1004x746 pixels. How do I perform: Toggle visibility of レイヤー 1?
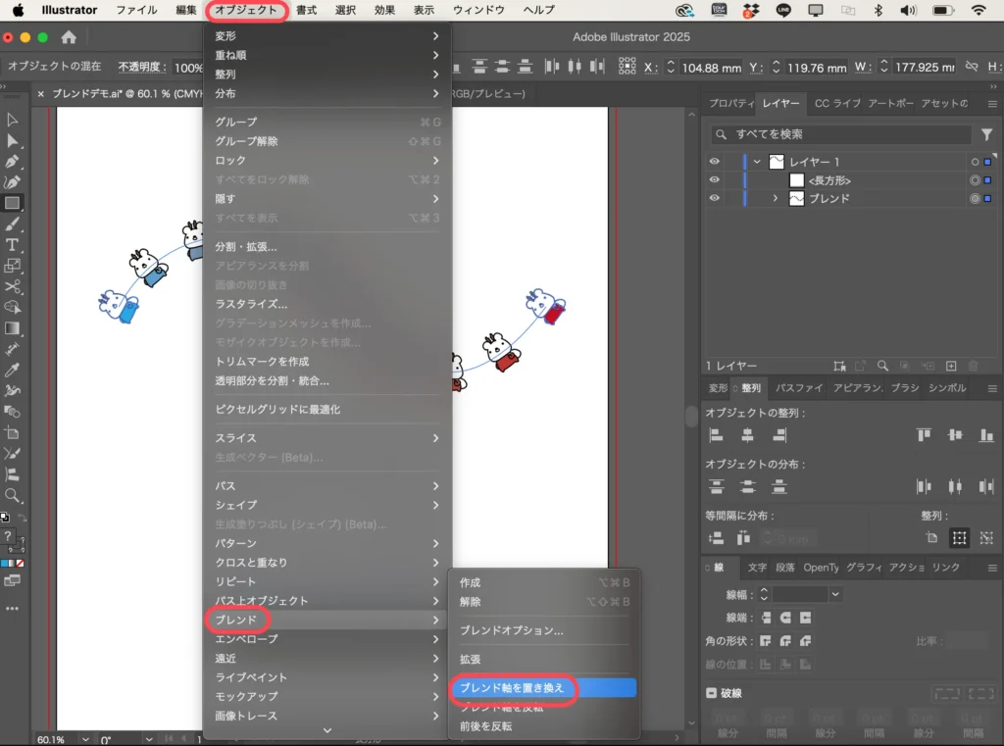tap(715, 161)
